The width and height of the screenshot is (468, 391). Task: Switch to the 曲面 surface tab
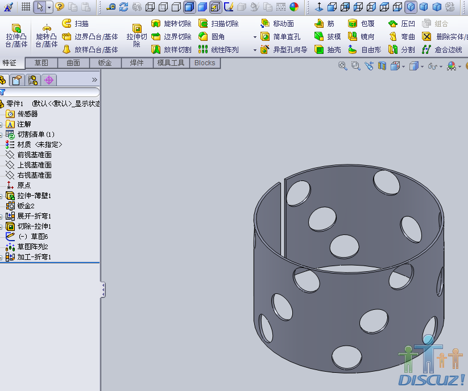pyautogui.click(x=73, y=63)
